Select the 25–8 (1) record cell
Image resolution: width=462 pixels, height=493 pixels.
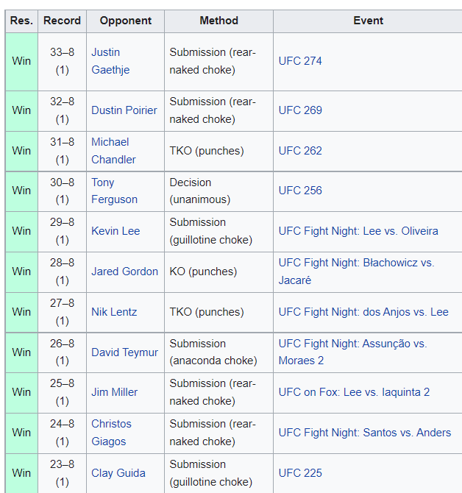click(62, 393)
